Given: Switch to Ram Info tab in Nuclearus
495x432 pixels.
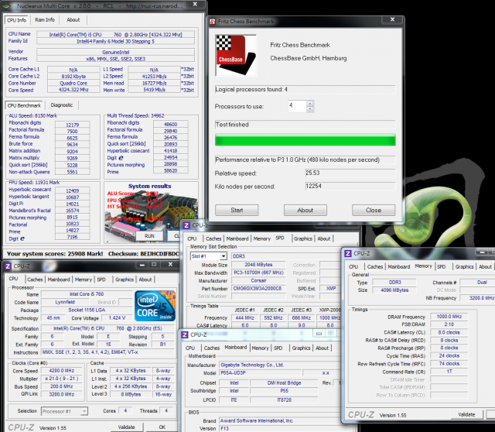Looking at the screenshot, I should (45, 19).
